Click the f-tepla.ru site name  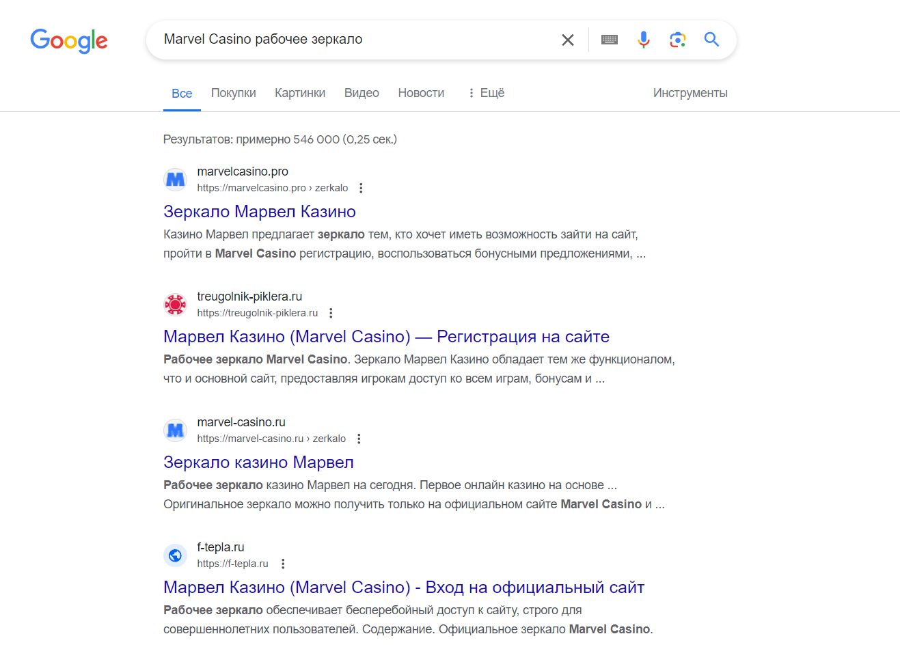(x=221, y=547)
